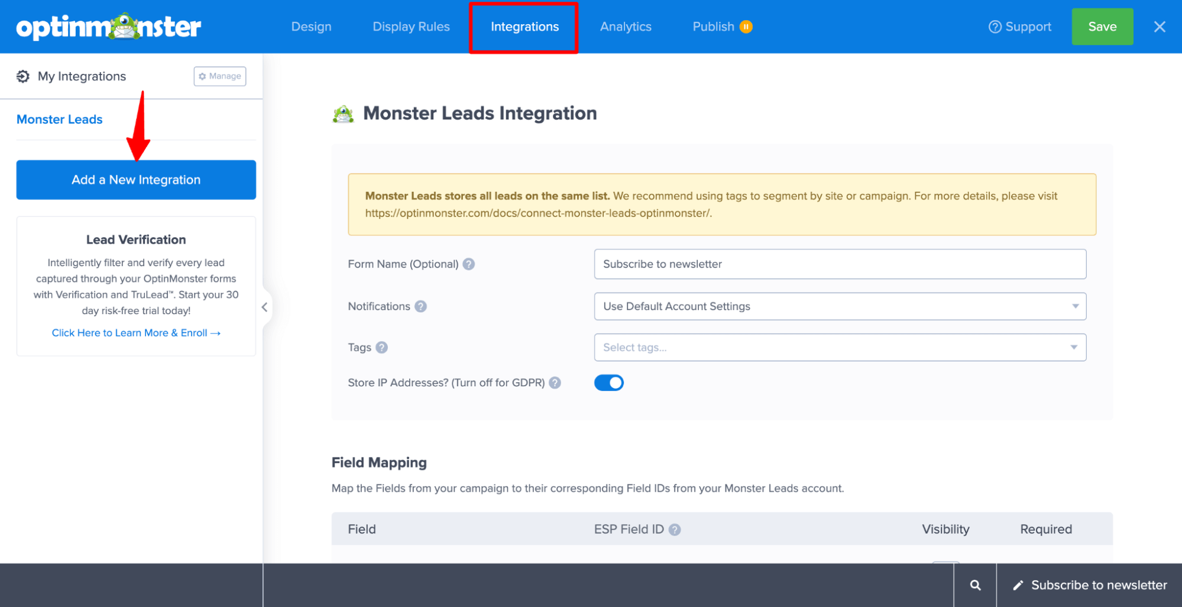The image size is (1182, 607).
Task: Edit the Form Name input field
Action: click(840, 264)
